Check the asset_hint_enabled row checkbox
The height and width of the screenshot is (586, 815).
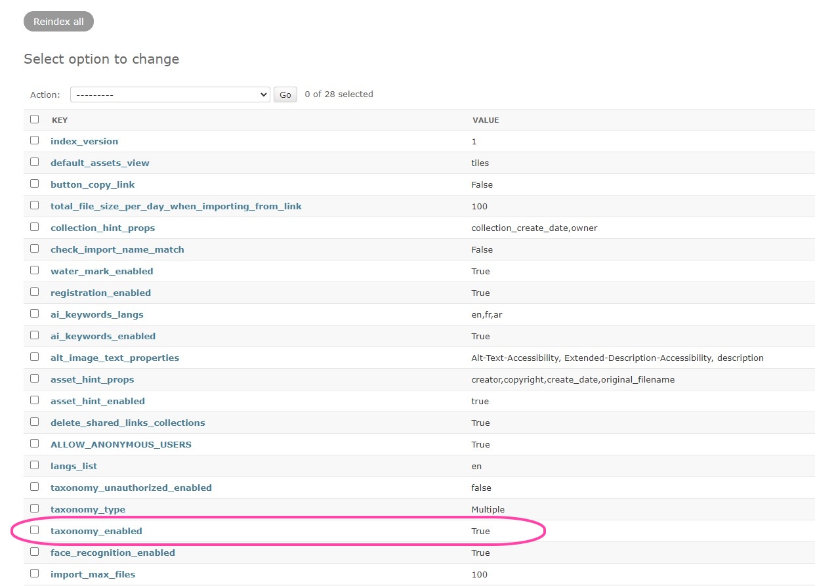[34, 400]
